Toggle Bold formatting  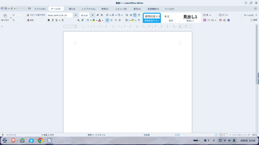(49, 20)
